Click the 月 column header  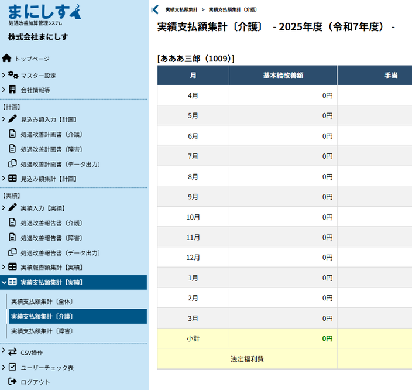(193, 76)
